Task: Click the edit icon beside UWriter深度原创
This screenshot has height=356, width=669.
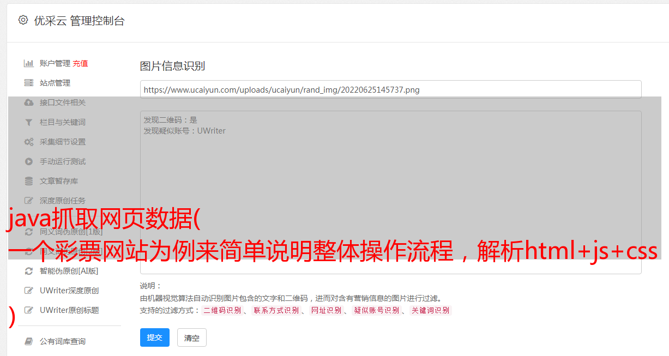Action: tap(29, 291)
